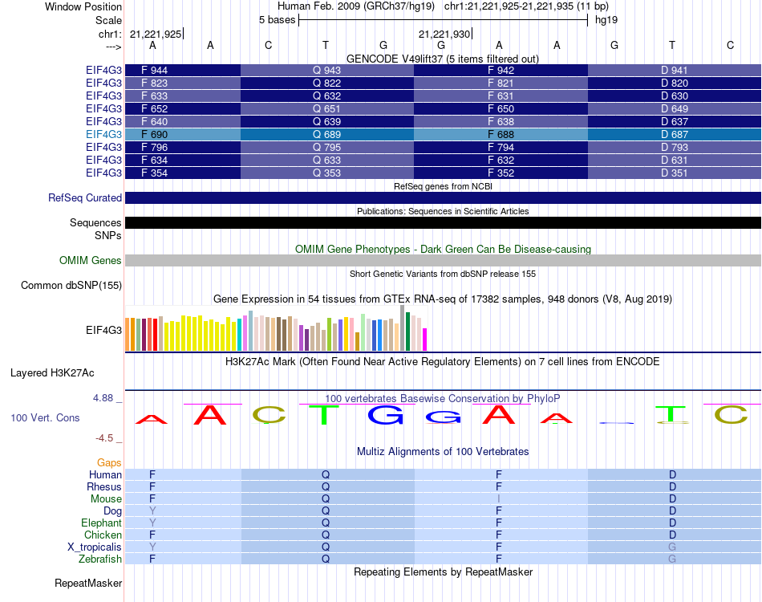Click the highlighted EIF4G3 label for F 690 row
Screen dimensions: 762x602
pyautogui.click(x=103, y=134)
